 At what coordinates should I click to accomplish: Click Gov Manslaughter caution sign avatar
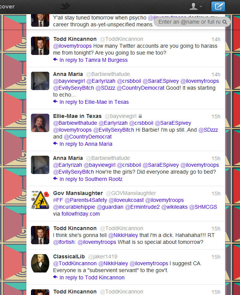(40, 200)
